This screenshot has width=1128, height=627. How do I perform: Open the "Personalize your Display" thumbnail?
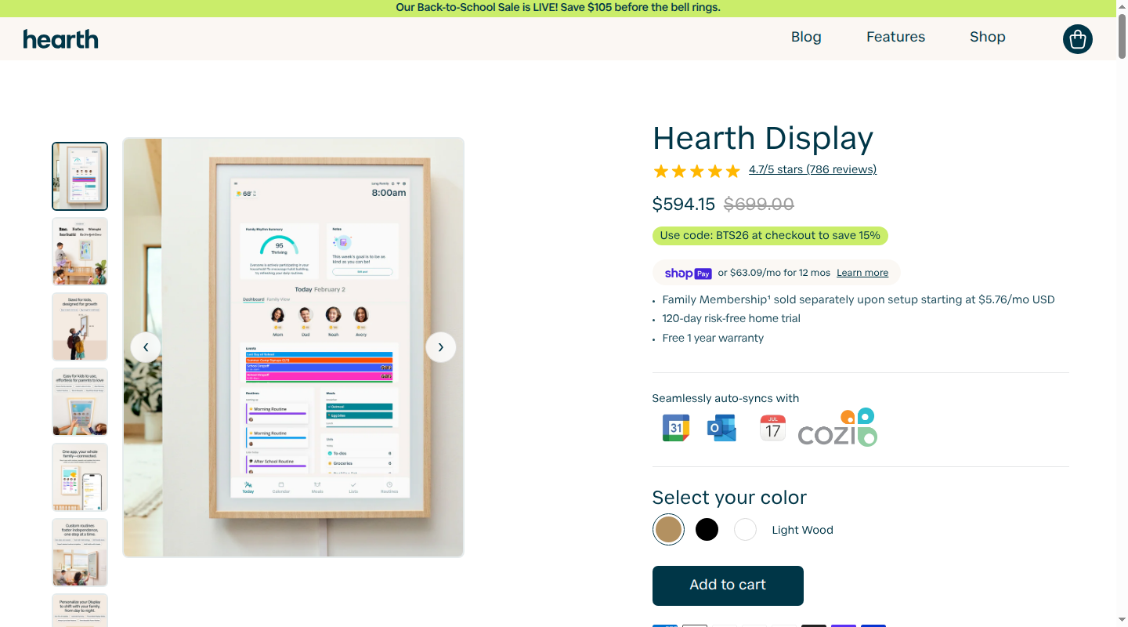pos(80,611)
